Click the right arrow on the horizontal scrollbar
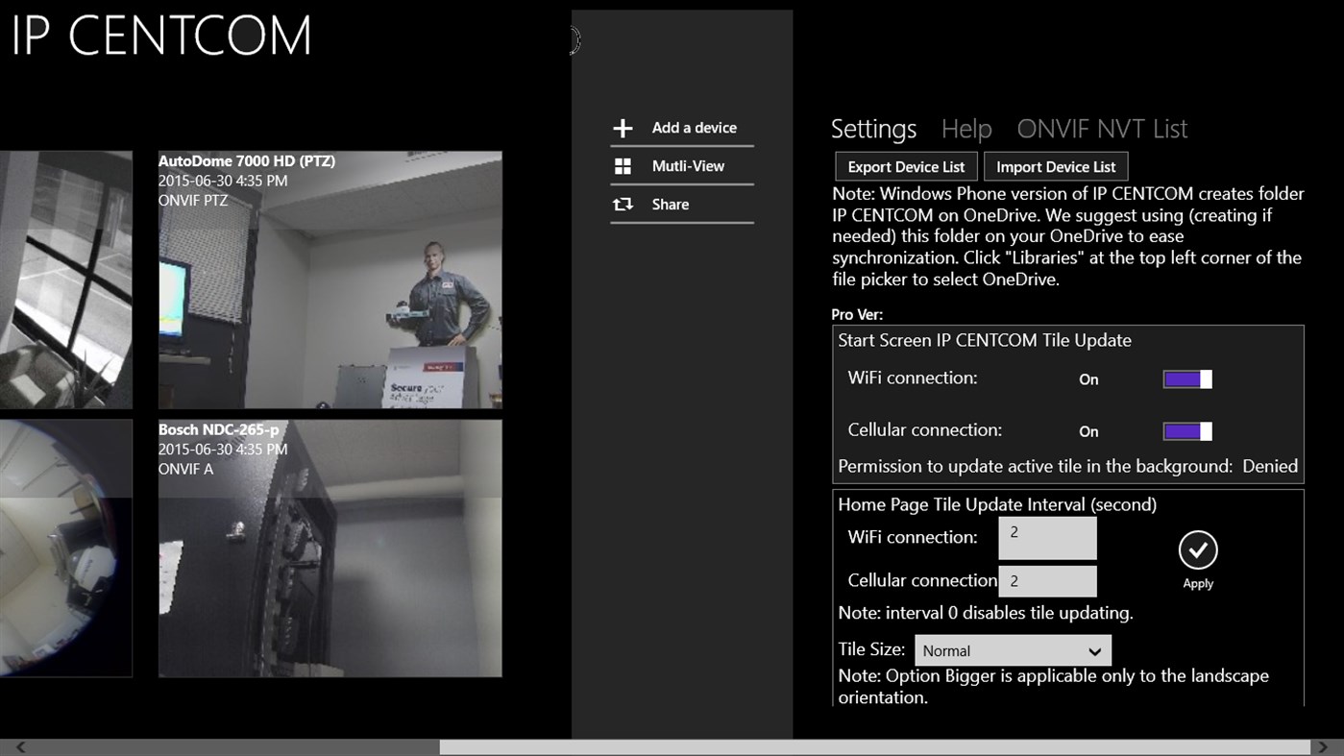This screenshot has height=756, width=1344. 1323,747
